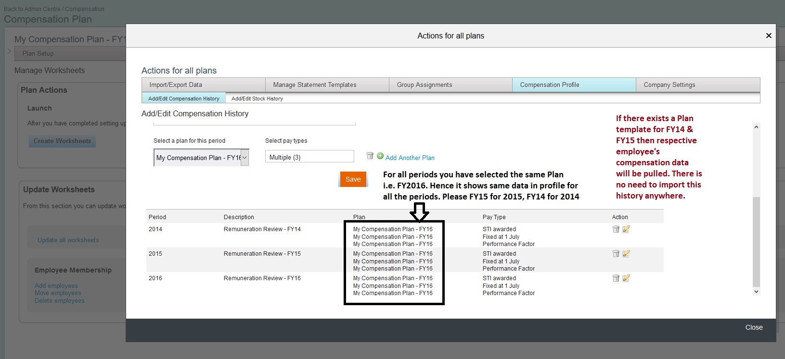The height and width of the screenshot is (359, 785).
Task: Open the plan for this period dropdown
Action: tap(201, 158)
